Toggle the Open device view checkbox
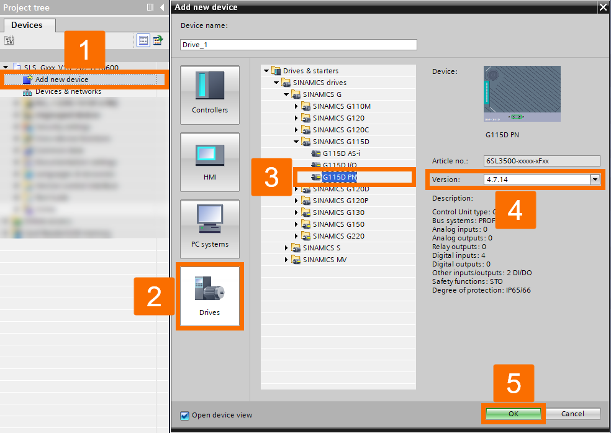Viewport: 611px width, 433px height. click(x=184, y=416)
